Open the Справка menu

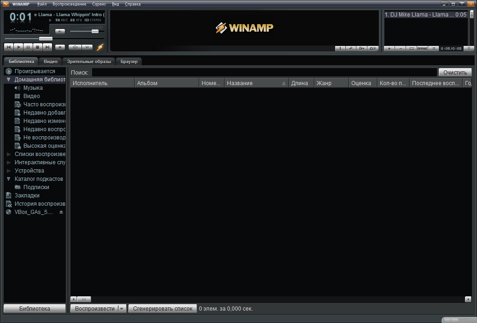[133, 4]
